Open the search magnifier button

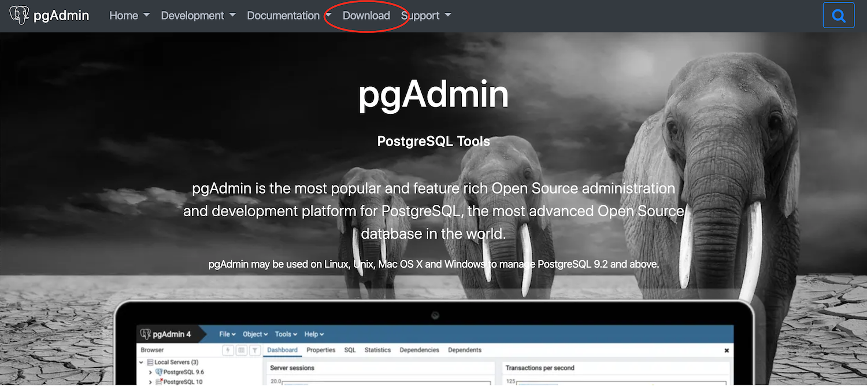[838, 16]
